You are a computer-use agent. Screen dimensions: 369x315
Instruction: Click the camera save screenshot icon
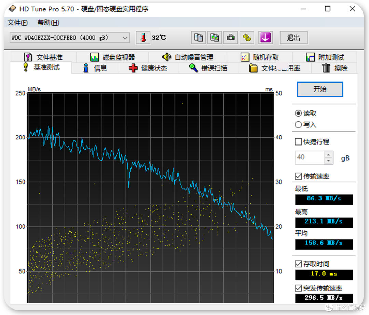(x=231, y=38)
